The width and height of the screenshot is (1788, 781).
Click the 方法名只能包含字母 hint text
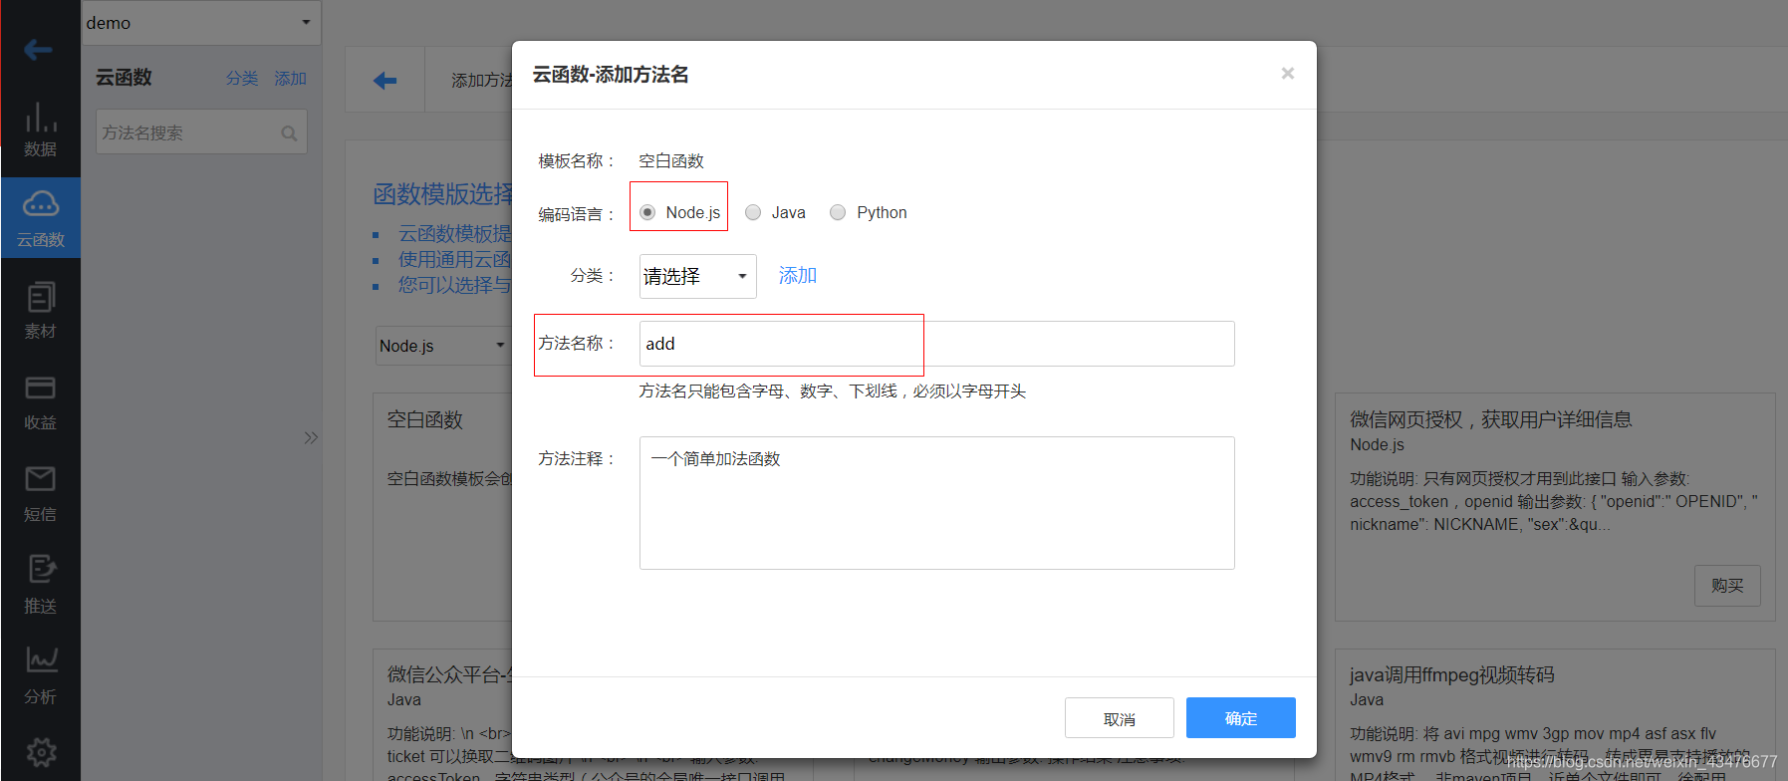click(833, 391)
